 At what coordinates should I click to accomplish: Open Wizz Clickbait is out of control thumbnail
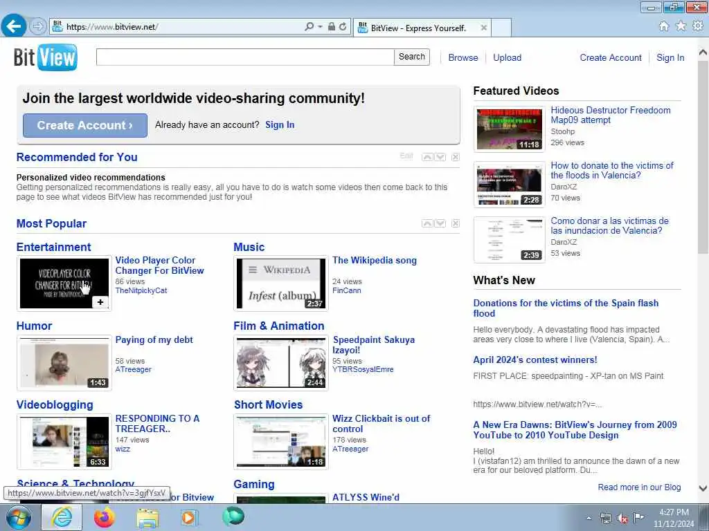[x=281, y=442]
